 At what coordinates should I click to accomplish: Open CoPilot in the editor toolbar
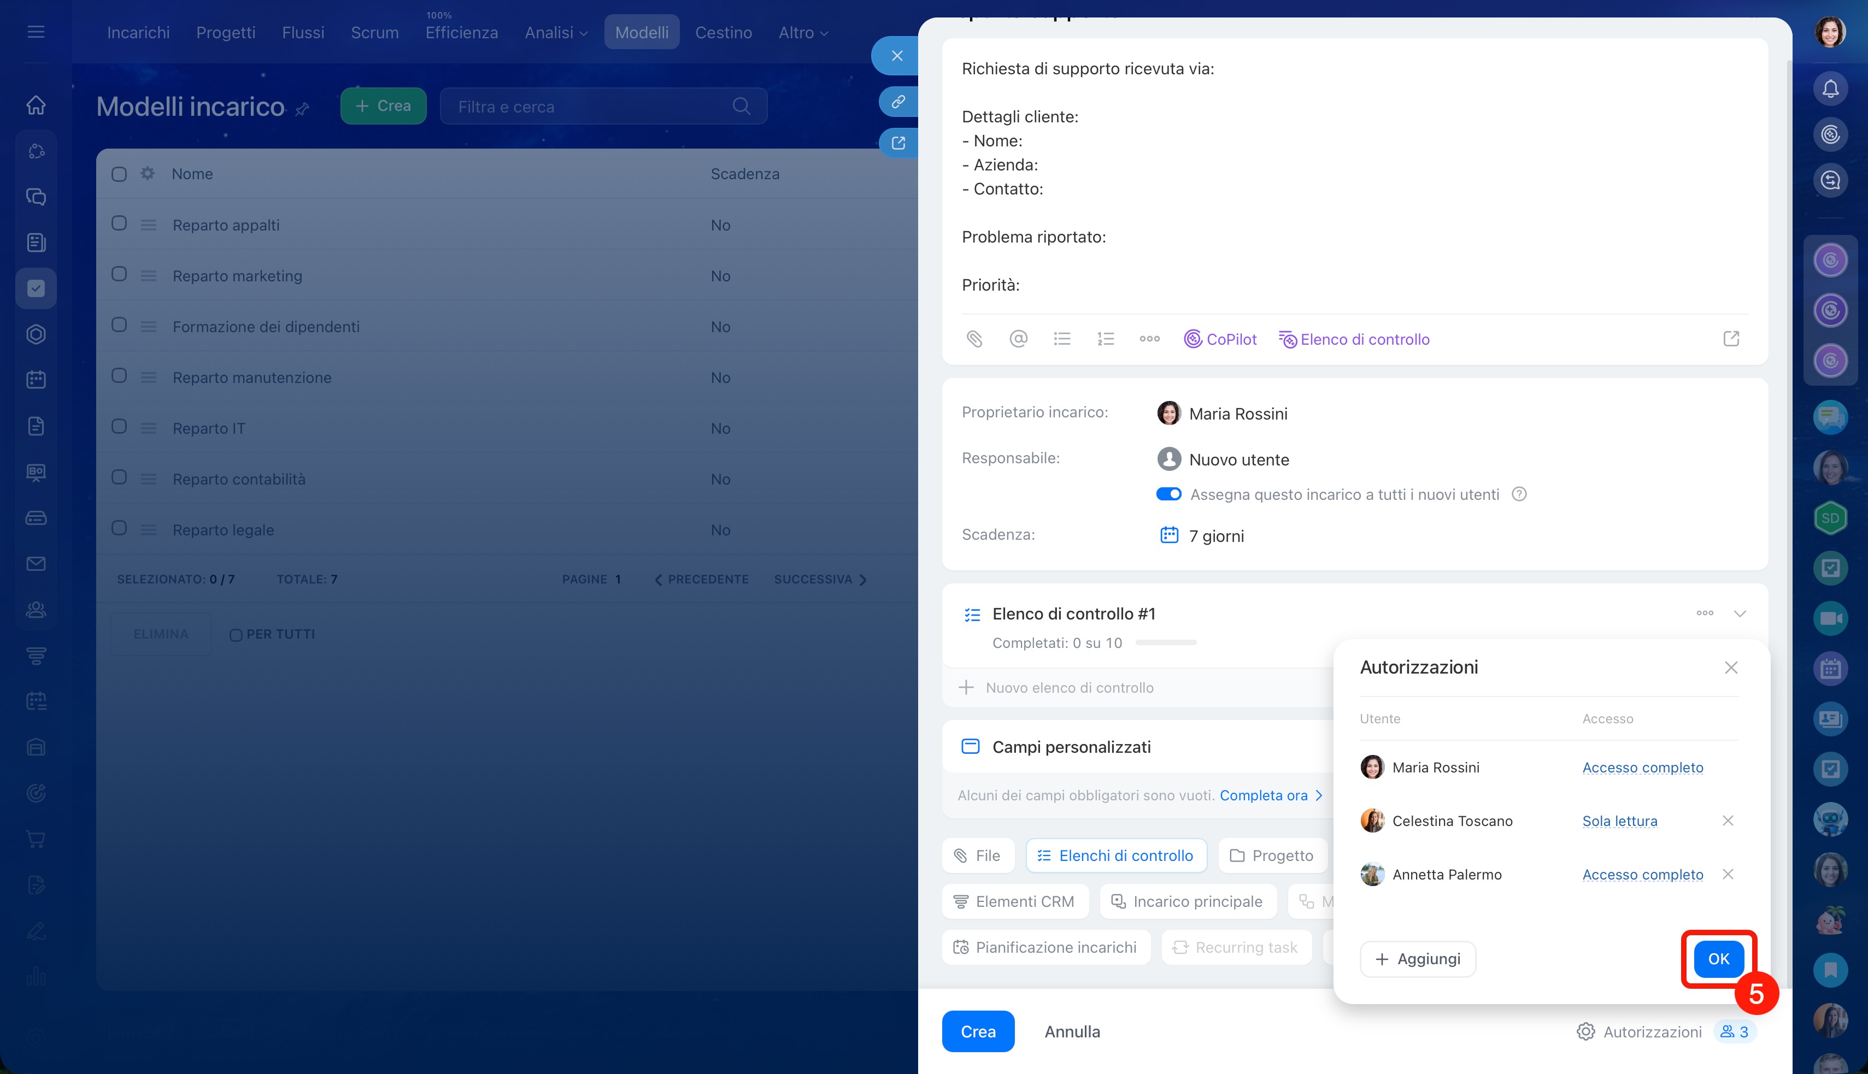click(x=1220, y=339)
